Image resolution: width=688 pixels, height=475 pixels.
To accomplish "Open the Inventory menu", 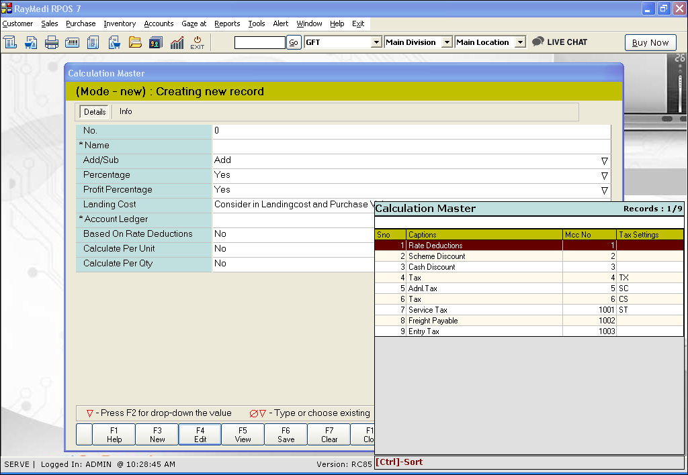I will [x=120, y=23].
